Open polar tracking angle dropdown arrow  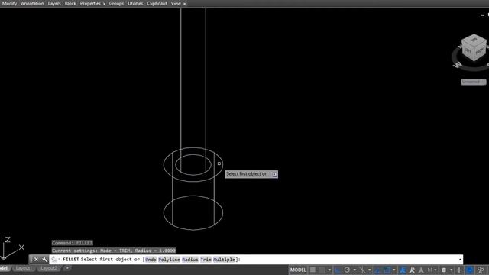click(x=355, y=270)
